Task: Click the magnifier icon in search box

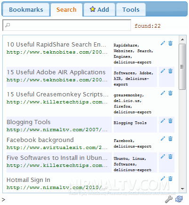Action: click(x=8, y=25)
